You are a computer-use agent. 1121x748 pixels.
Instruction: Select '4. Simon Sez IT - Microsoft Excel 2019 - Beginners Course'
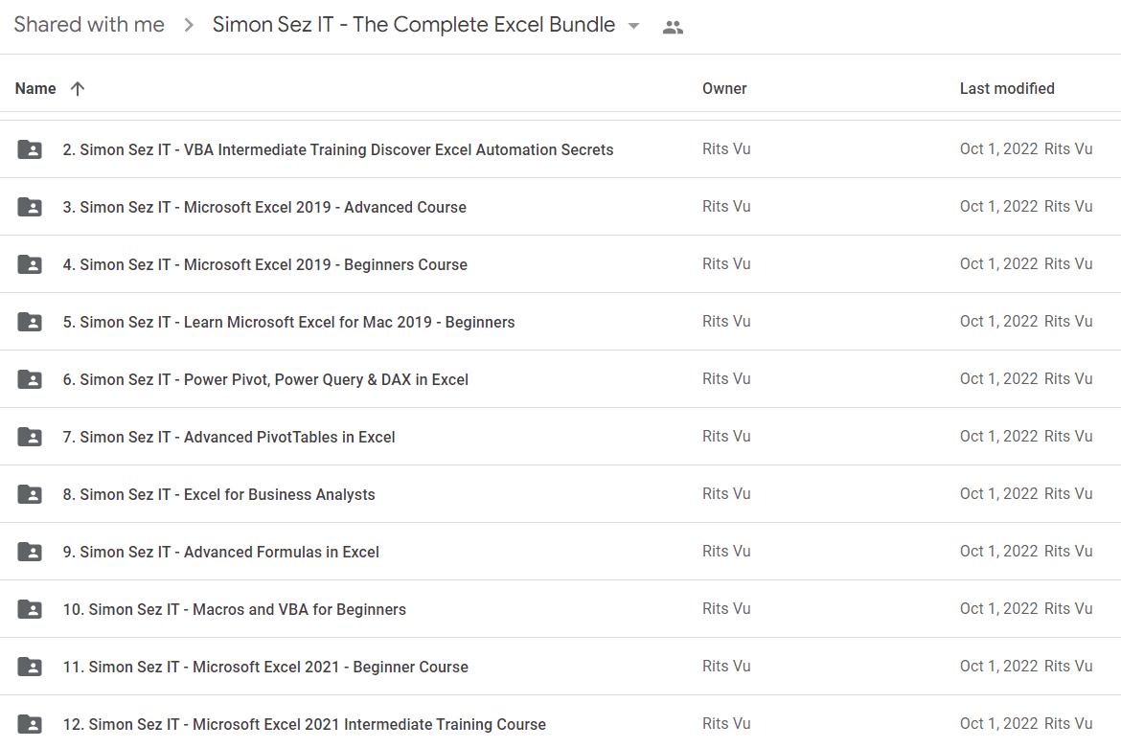pos(265,264)
